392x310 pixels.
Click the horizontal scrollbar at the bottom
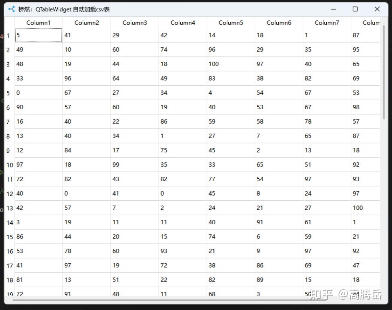pyautogui.click(x=160, y=300)
